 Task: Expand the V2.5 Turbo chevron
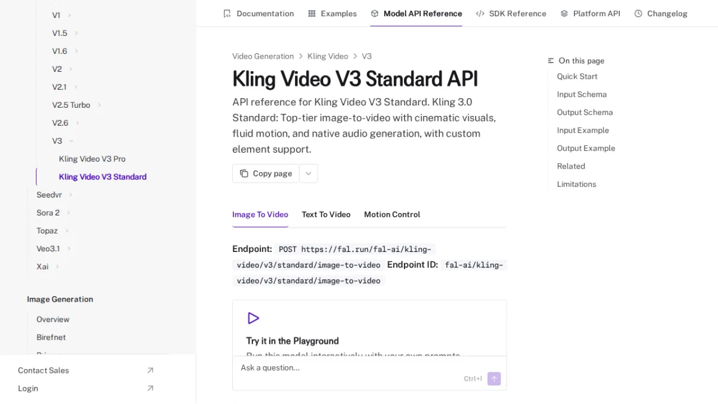coord(99,105)
